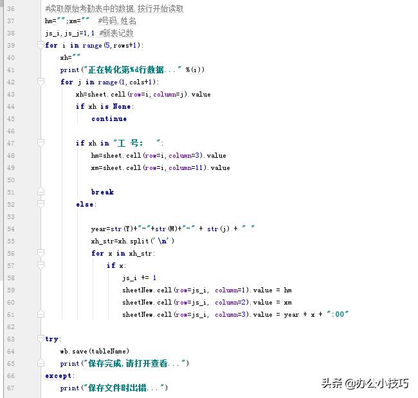Click line number 67 in the gutter
This screenshot has width=418, height=398.
(11, 388)
